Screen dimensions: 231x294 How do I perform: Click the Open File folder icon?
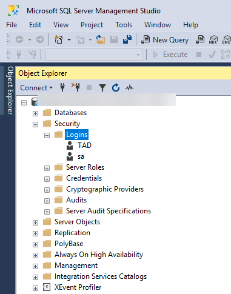pos(101,39)
